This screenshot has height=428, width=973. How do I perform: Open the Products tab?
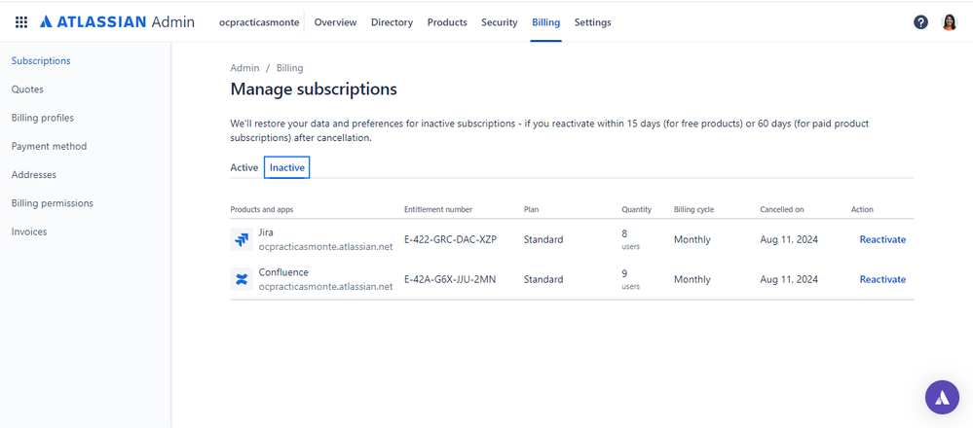(447, 22)
